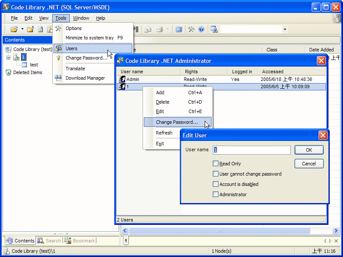The image size is (343, 257).
Task: Open the View menu
Action: (44, 18)
